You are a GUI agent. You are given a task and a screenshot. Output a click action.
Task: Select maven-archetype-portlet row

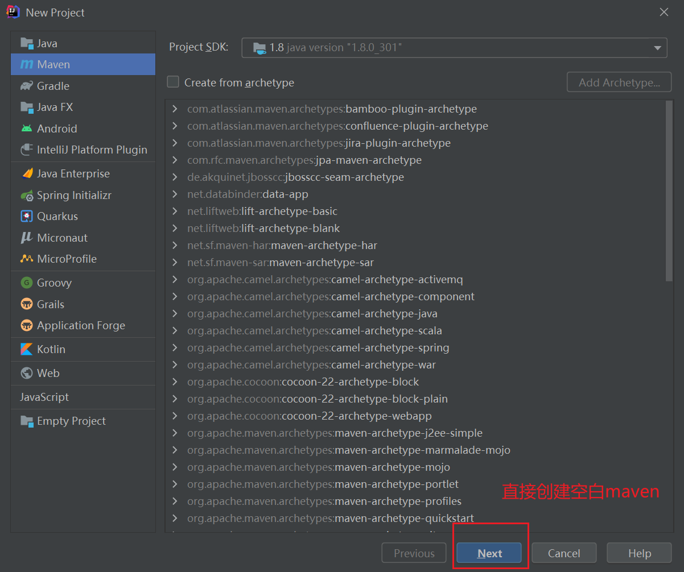[x=415, y=484]
